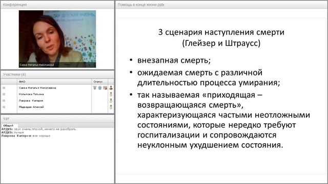Click the presentation file title bar
The height and width of the screenshot is (184, 328).
tap(221, 5)
